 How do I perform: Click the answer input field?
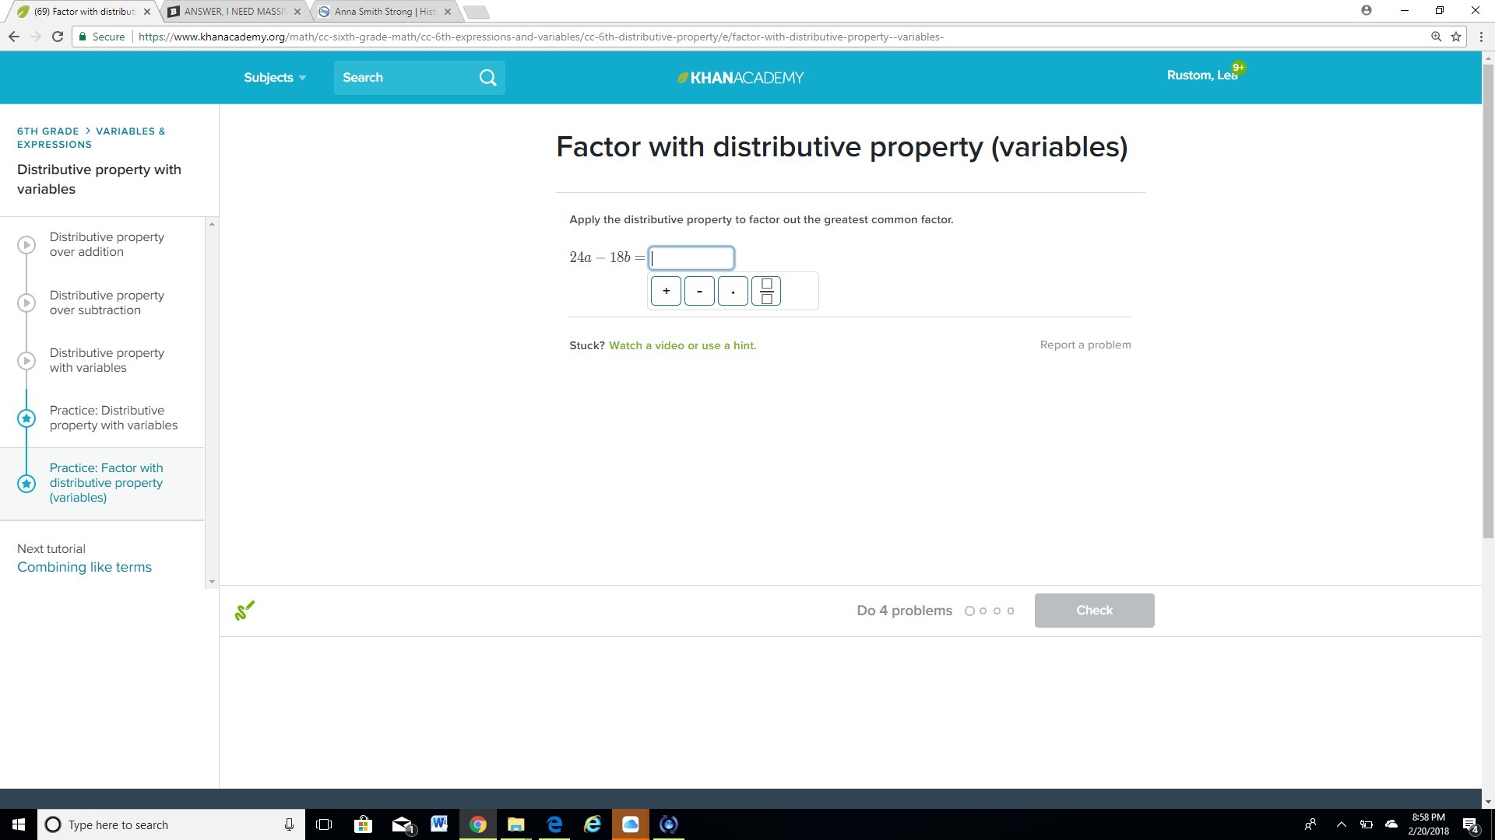pos(691,257)
